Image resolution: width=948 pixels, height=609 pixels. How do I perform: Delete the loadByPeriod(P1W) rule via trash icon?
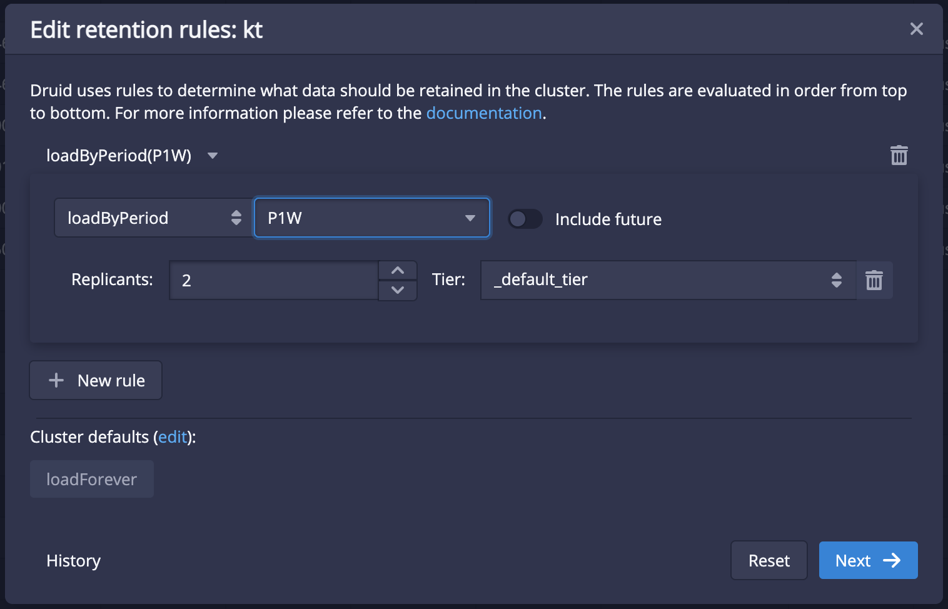point(899,155)
